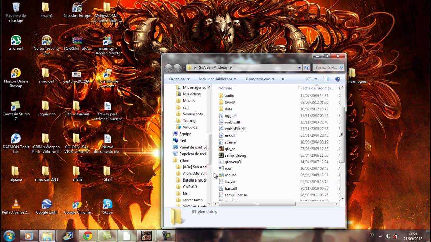Click the Buscar GTA search field

(329, 67)
